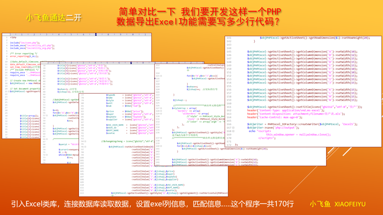Click line 161 setTitle(iconv(...)) code
This screenshot has width=383, height=215.
[x=304, y=107]
